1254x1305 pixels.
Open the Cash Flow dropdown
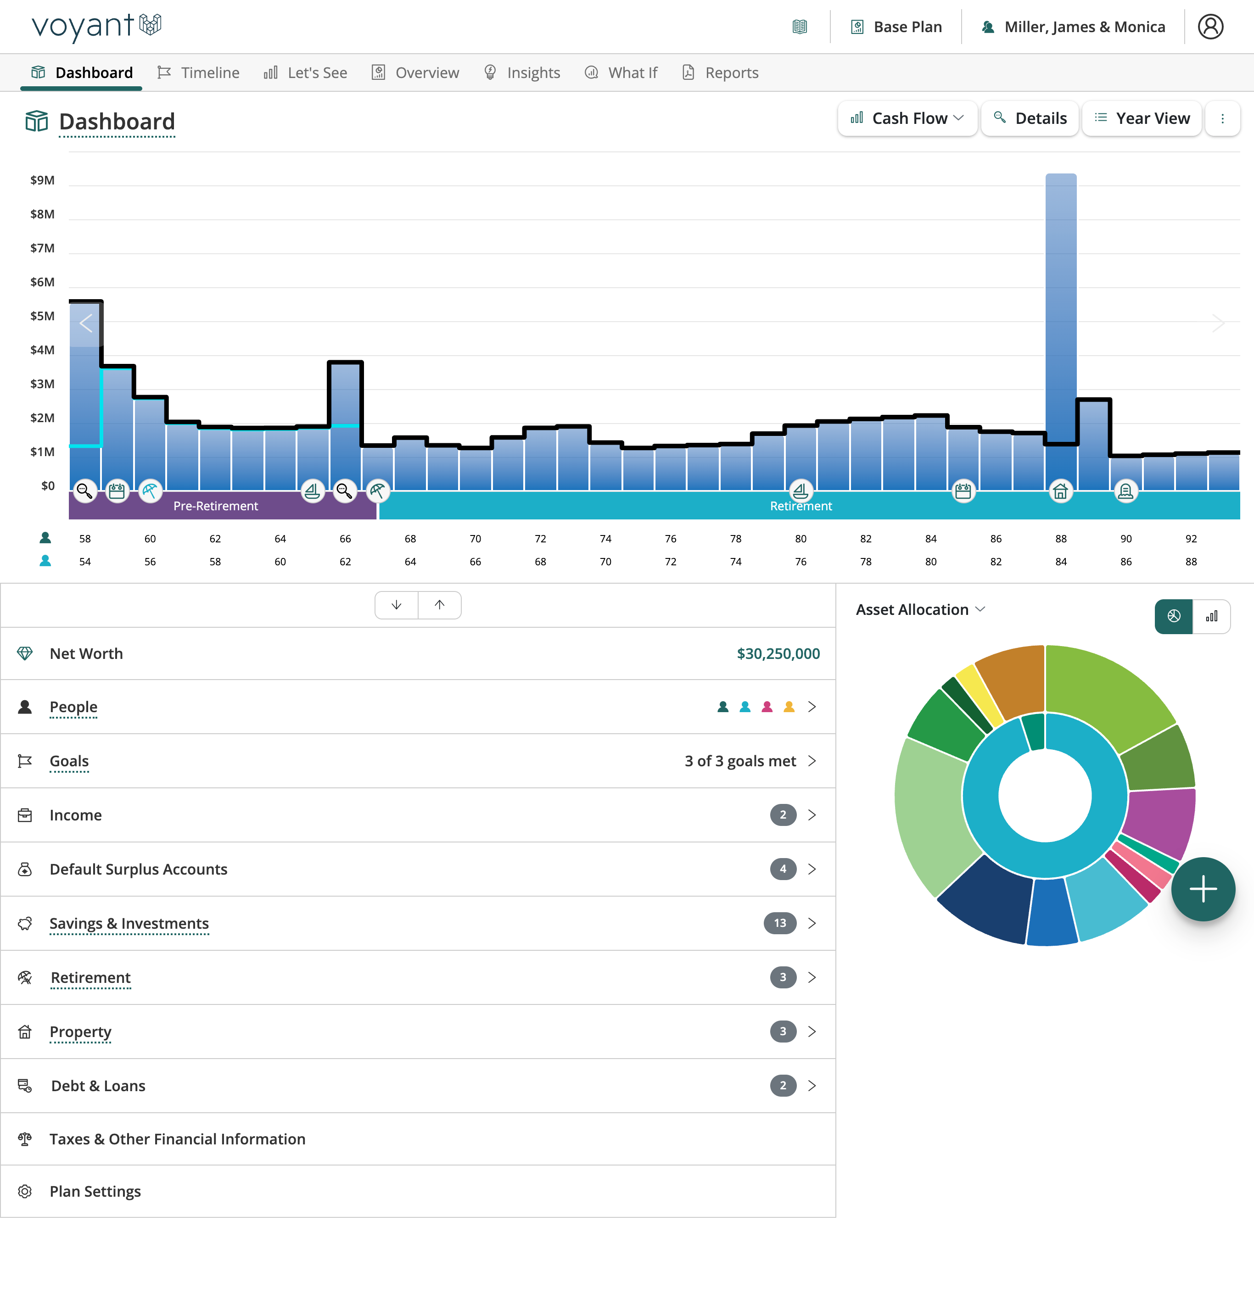(x=907, y=118)
